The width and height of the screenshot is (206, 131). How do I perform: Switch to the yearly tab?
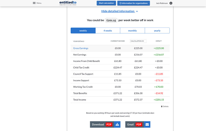pos(157,31)
